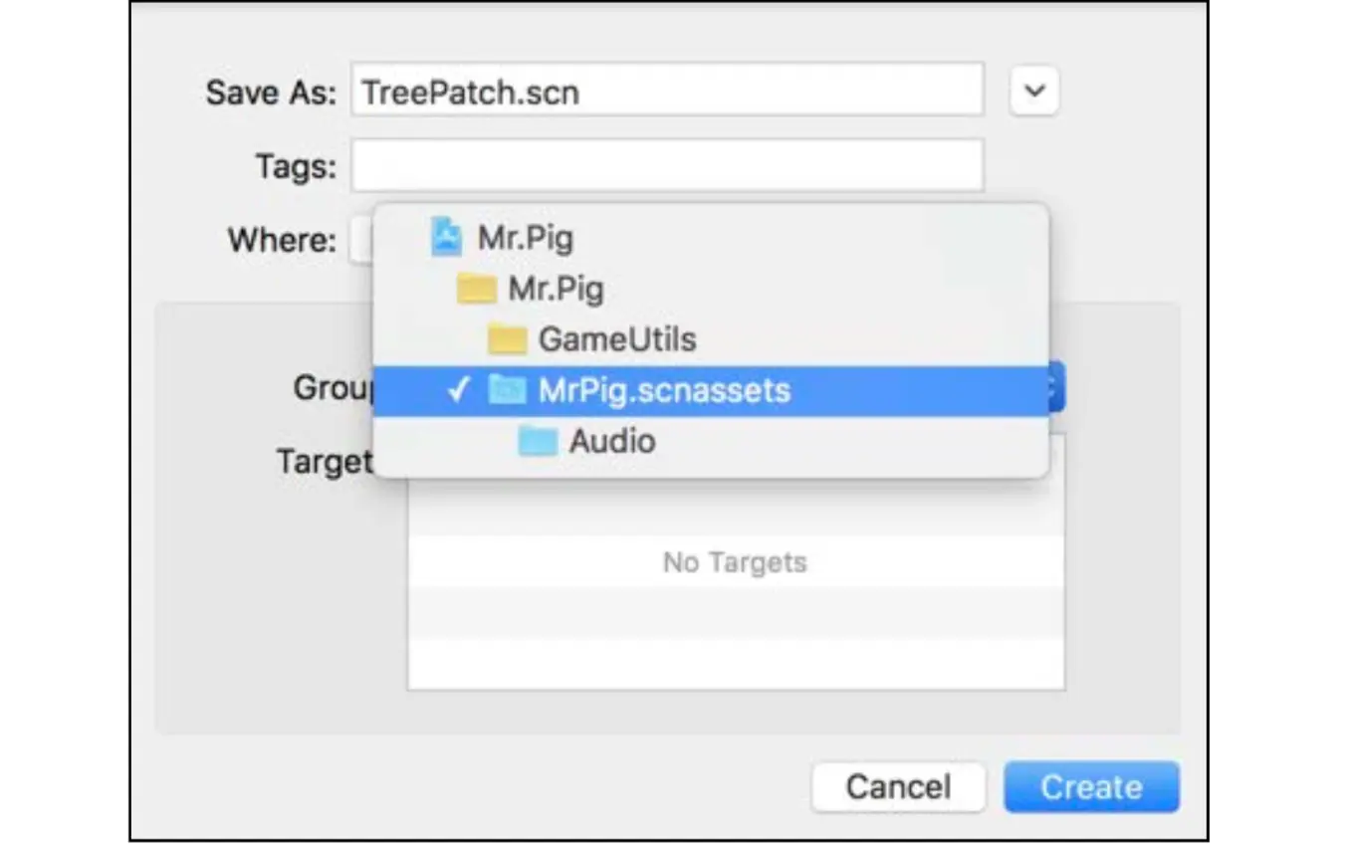This screenshot has height=846, width=1352.
Task: Click the yellow Mr.Pig folder icon
Action: (x=477, y=290)
